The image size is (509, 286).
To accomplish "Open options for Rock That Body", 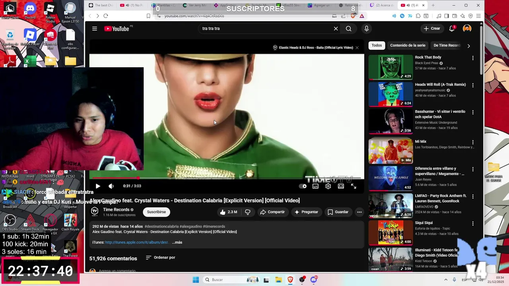I will 473,58.
